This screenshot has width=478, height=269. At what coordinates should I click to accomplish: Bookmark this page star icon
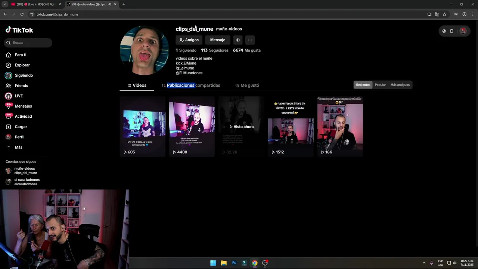444,14
